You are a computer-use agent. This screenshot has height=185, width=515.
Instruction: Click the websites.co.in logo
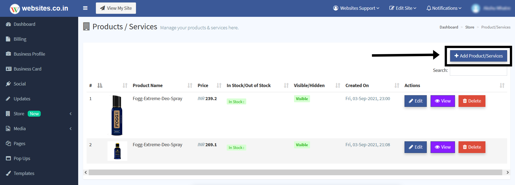(x=39, y=8)
